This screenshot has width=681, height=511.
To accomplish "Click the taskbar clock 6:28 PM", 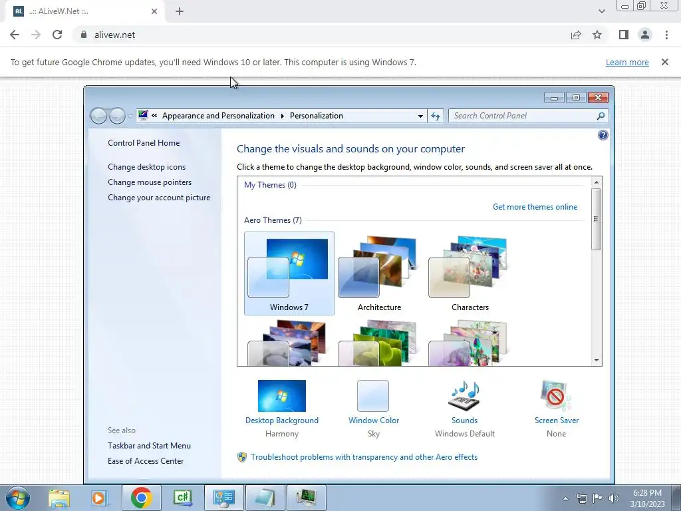I will point(647,493).
